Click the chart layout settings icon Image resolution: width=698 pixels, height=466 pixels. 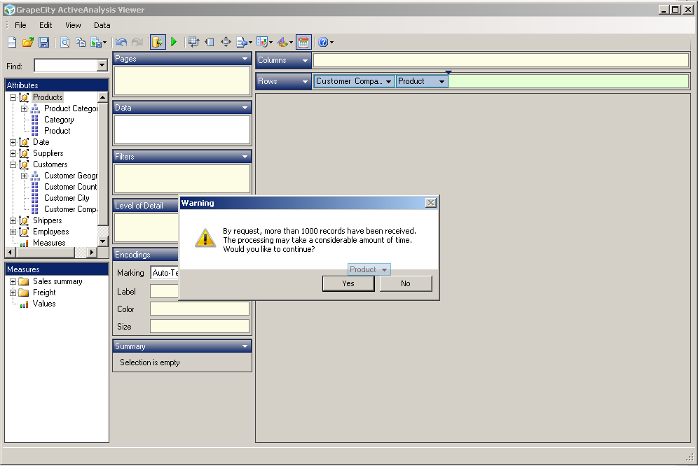(x=262, y=42)
